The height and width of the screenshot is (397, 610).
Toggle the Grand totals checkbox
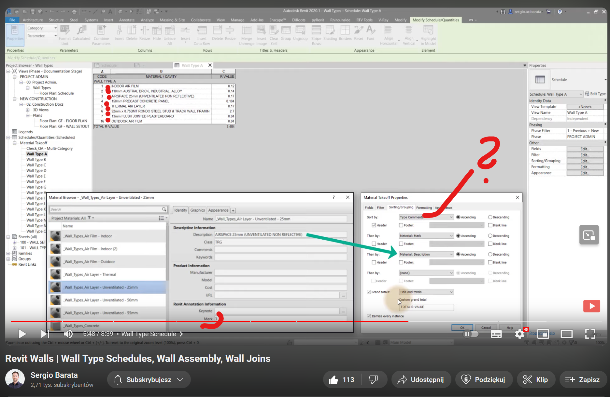coord(369,292)
